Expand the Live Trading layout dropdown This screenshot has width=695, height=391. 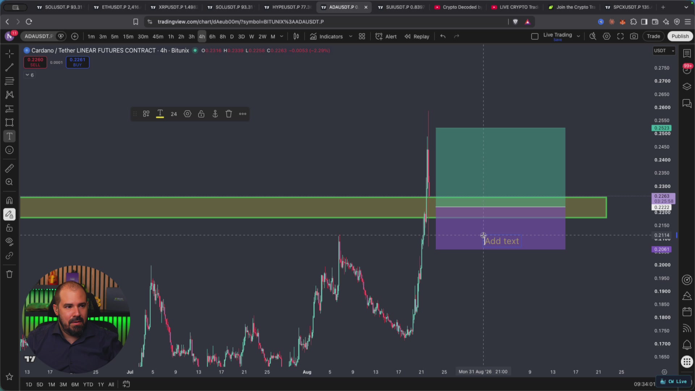pos(578,36)
